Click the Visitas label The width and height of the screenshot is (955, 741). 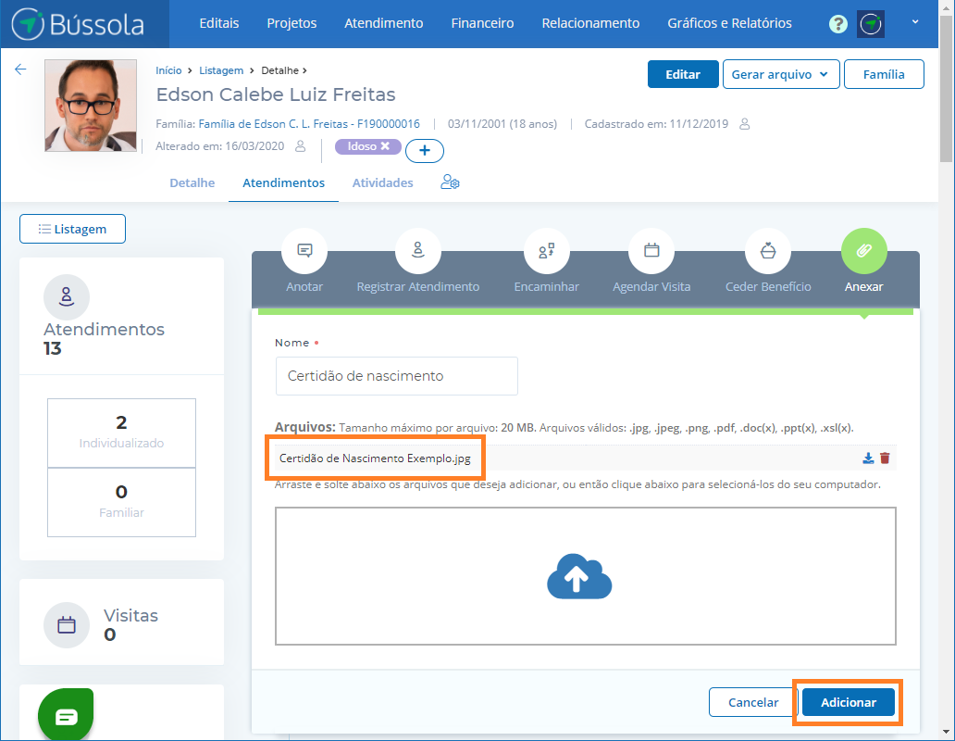click(x=131, y=615)
